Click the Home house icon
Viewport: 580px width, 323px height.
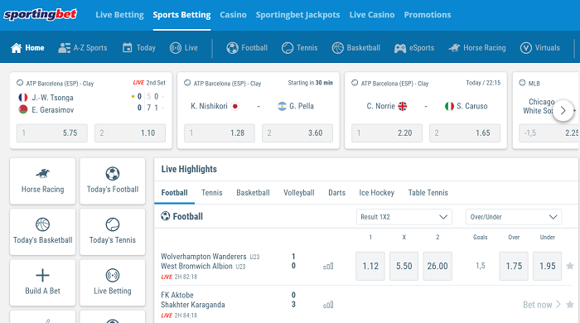click(x=17, y=48)
